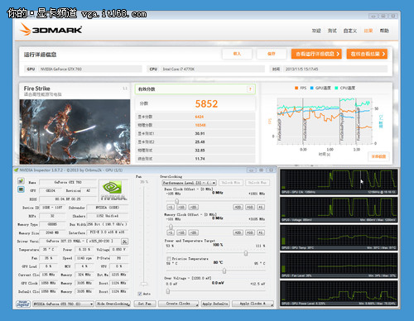Decrease base clock offset by 20
This screenshot has height=321, width=414.
[194, 207]
